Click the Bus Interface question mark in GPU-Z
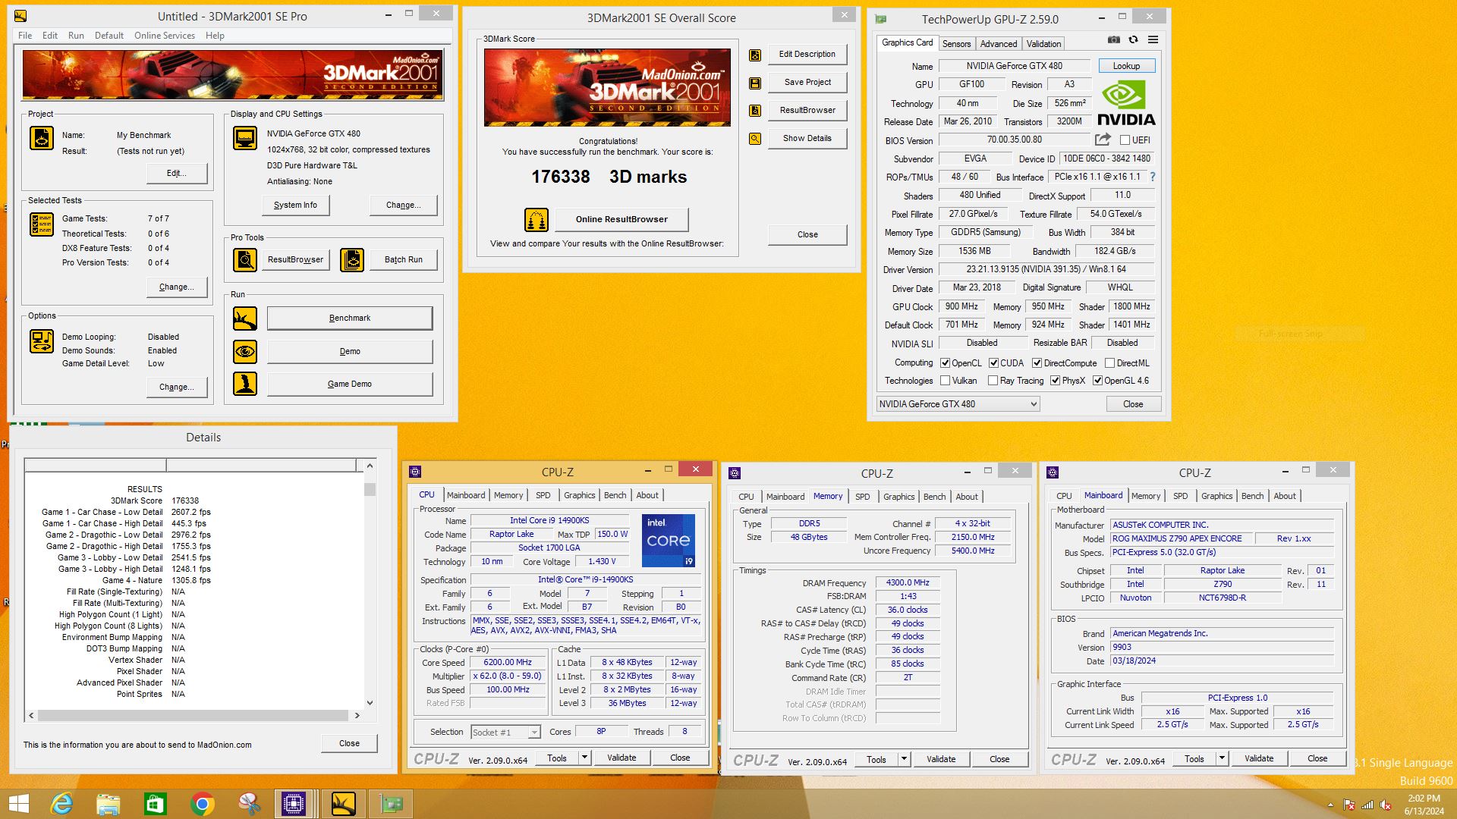1457x819 pixels. [x=1152, y=177]
